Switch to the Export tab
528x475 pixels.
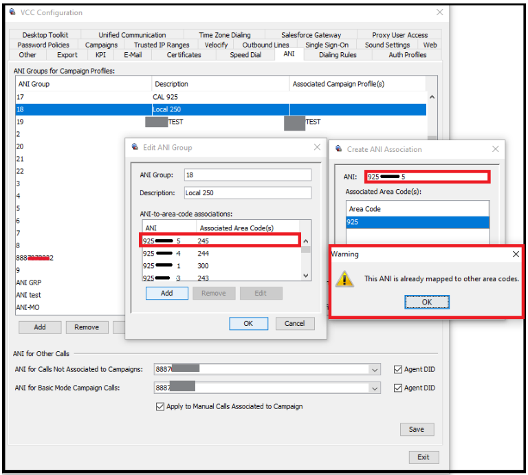(x=67, y=55)
